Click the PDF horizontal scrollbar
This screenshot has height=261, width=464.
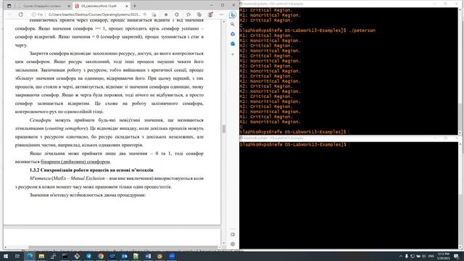pos(123,247)
